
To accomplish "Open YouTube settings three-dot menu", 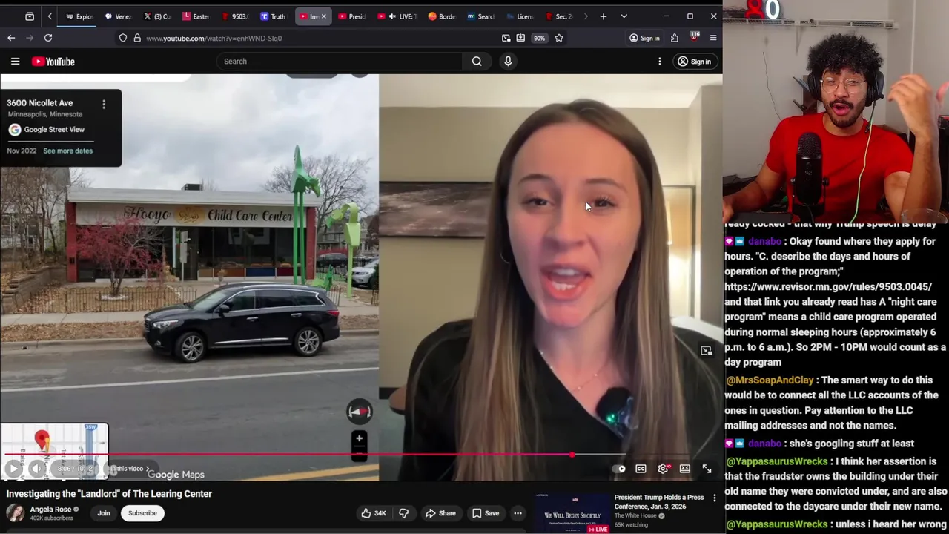I will [660, 62].
